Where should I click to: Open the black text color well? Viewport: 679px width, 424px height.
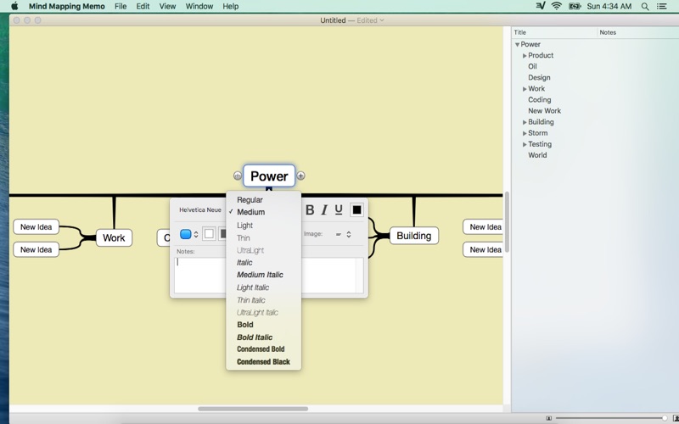356,209
